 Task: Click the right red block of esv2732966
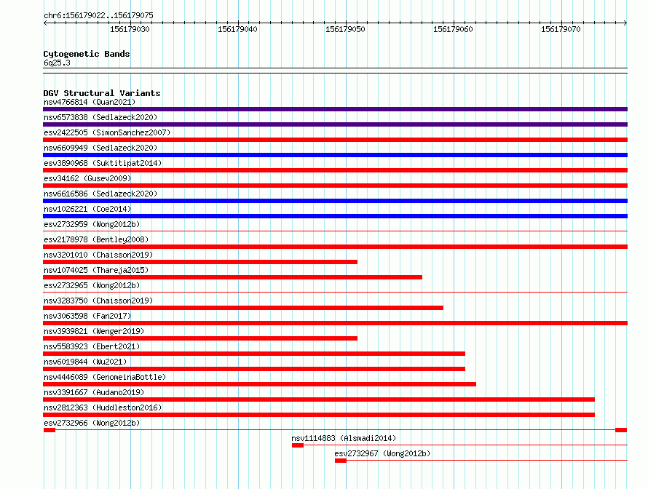621,430
